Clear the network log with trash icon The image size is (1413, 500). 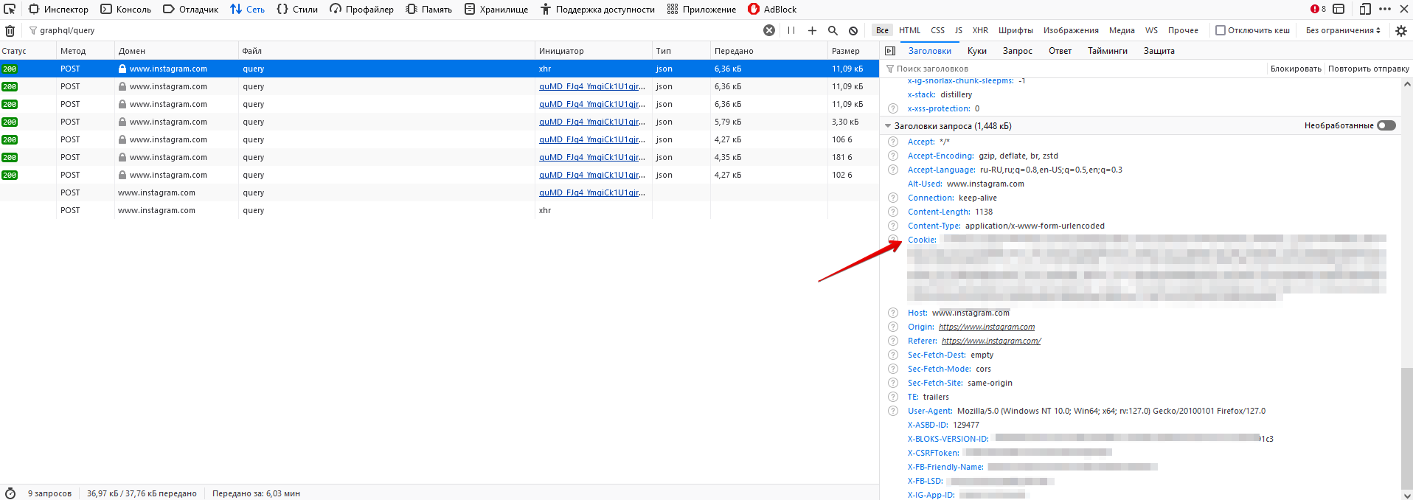tap(10, 31)
